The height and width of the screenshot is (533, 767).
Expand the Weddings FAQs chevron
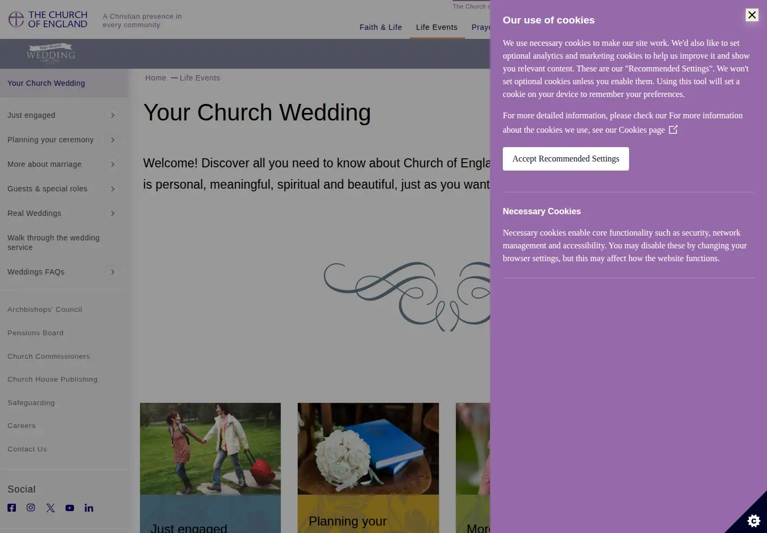(112, 272)
